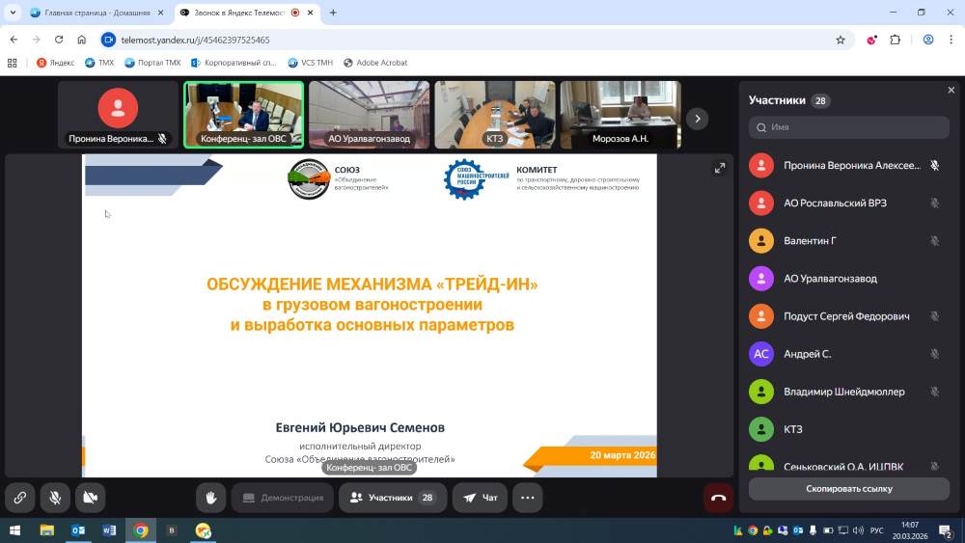Open the three-dots more options menu
Image resolution: width=965 pixels, height=543 pixels.
[x=527, y=498]
